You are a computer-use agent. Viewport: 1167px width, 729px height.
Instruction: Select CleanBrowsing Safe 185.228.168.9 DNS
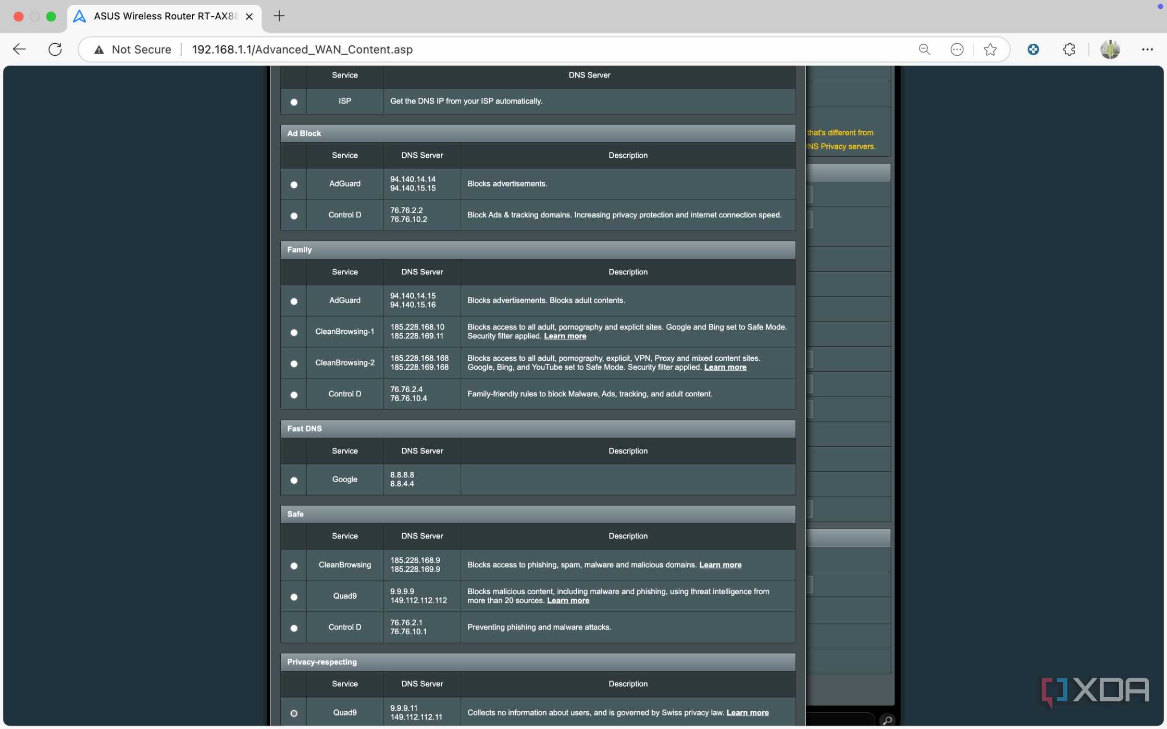click(294, 565)
